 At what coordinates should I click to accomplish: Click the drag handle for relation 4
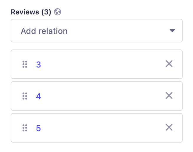tap(25, 96)
